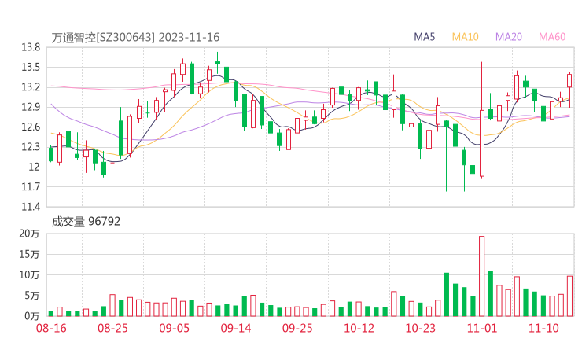The image size is (582, 346).
Task: Click the 10-12 date label
Action: 359,328
